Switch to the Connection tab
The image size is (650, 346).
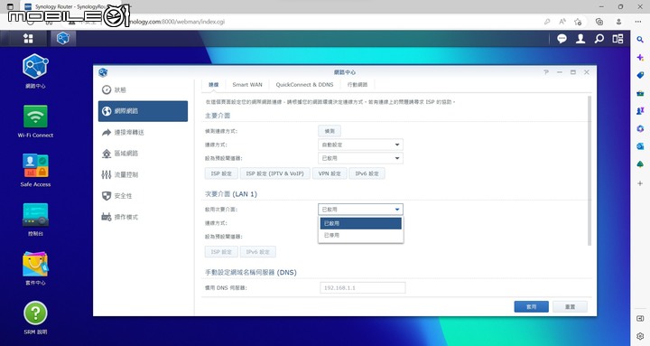coord(213,85)
